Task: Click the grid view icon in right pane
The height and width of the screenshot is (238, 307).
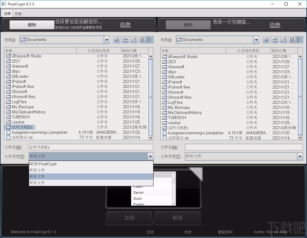Action: pyautogui.click(x=292, y=40)
